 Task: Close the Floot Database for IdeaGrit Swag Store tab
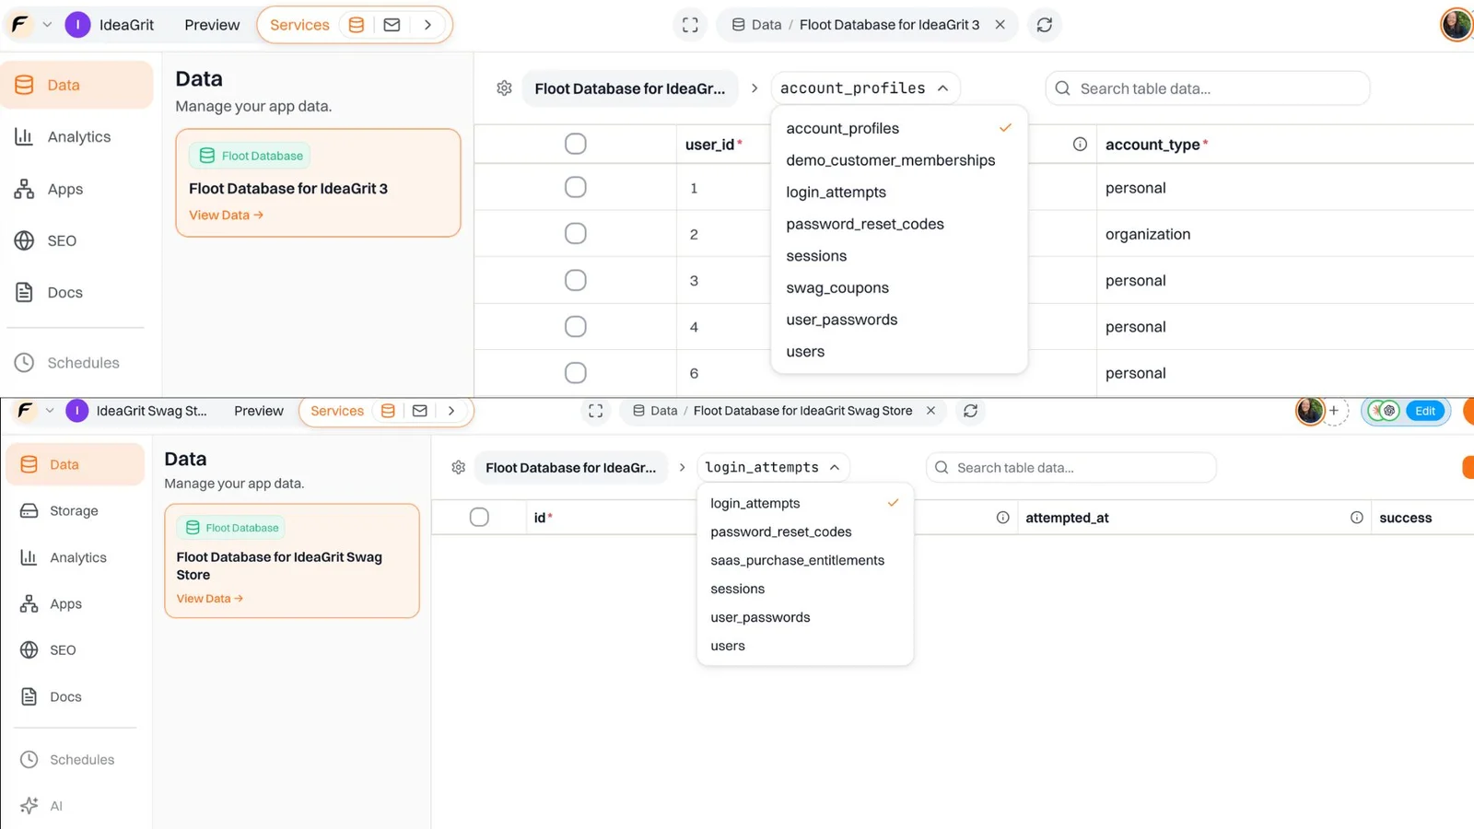tap(930, 411)
